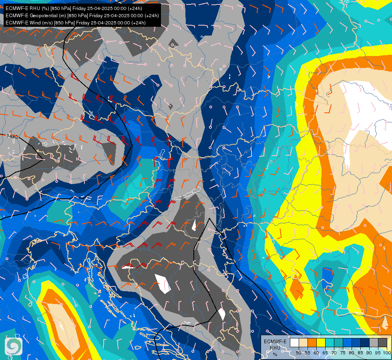Click the teal legend swatch for 70-75
This screenshot has height=360, width=392.
pos(338,342)
